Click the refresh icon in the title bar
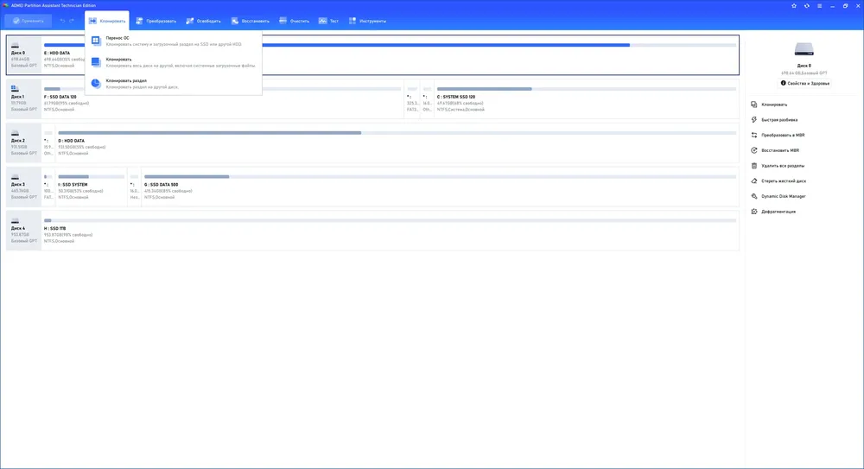The width and height of the screenshot is (864, 469). 807,6
